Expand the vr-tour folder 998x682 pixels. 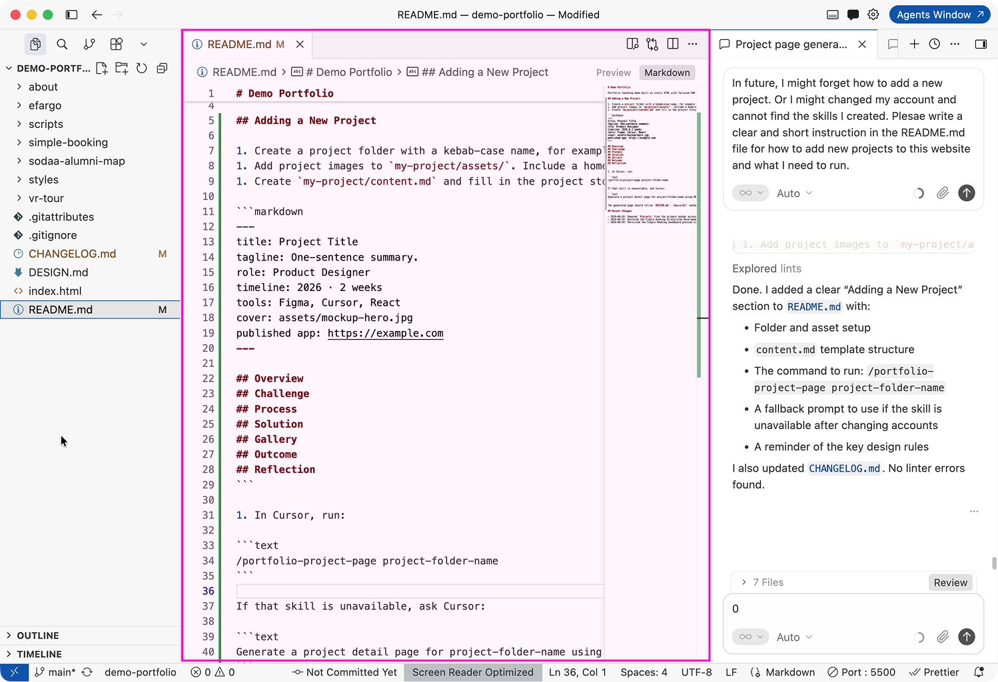[x=90, y=198]
